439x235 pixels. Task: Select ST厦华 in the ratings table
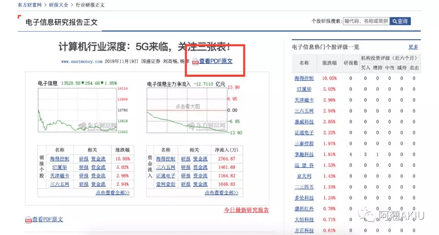point(303,89)
